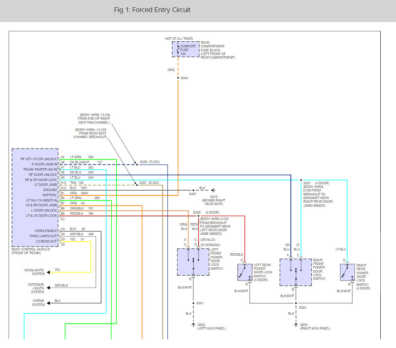Viewport: 396px width, 348px height.
Task: Click the S307 (ELDO) splice point
Action: click(x=136, y=185)
